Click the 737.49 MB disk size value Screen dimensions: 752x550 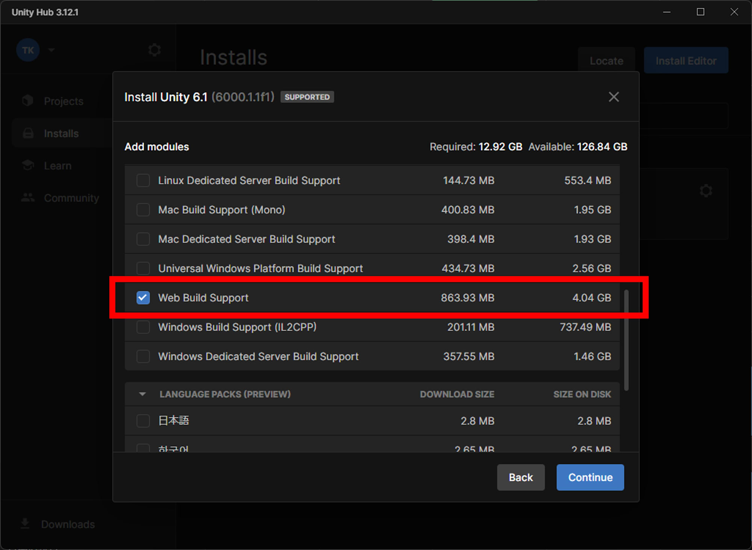point(585,327)
